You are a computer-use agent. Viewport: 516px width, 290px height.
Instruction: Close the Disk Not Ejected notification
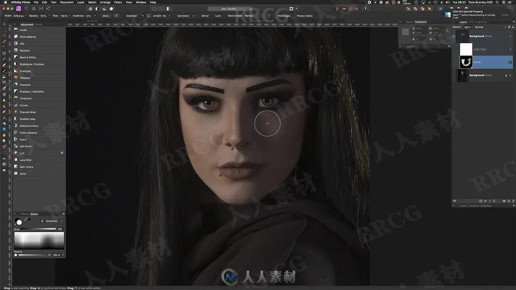505,15
